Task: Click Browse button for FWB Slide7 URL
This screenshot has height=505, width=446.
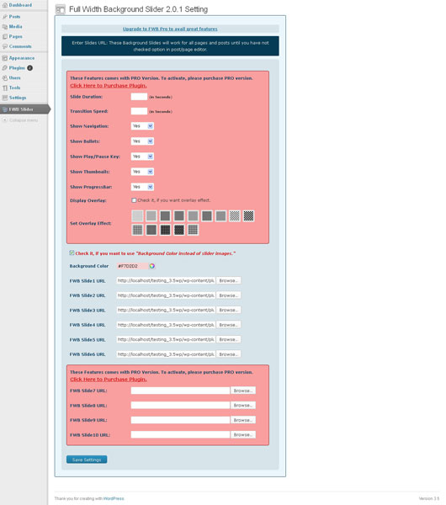Action: pyautogui.click(x=243, y=391)
